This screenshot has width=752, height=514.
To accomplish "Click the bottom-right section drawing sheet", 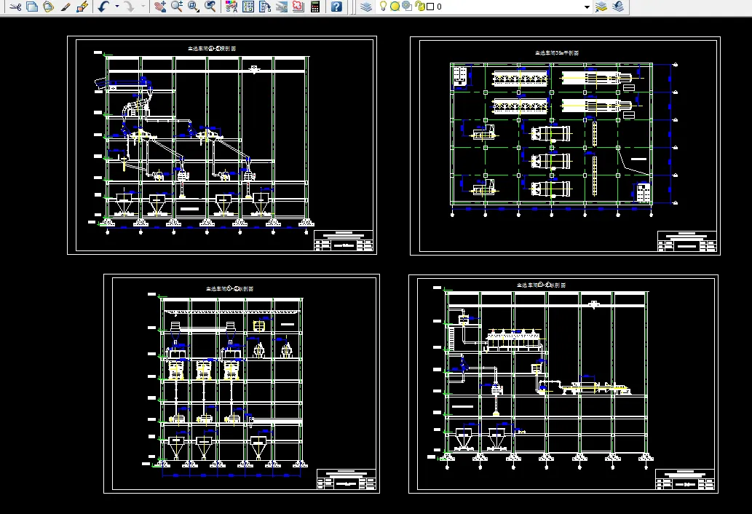I will tap(563, 384).
